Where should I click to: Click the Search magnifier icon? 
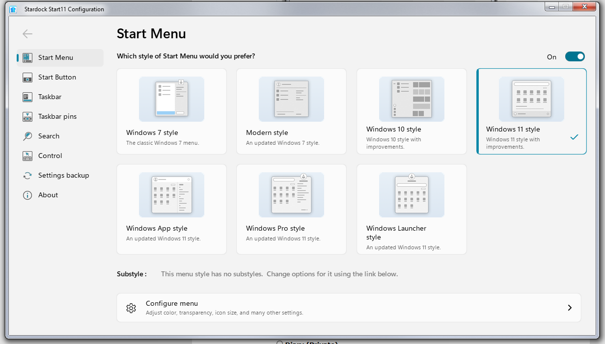coord(27,136)
